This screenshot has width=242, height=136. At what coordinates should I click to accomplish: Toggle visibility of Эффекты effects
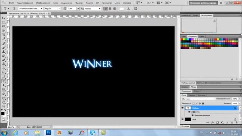point(189,112)
